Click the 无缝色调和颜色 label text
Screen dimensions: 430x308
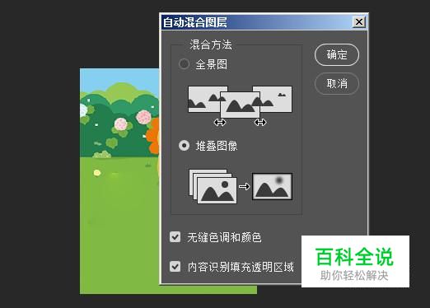(224, 237)
